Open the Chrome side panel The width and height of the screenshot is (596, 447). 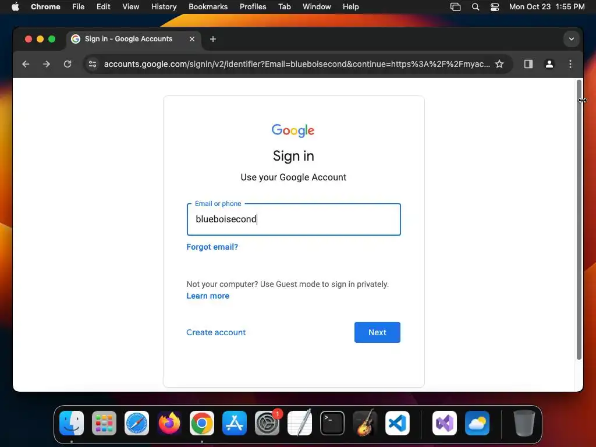click(x=528, y=64)
